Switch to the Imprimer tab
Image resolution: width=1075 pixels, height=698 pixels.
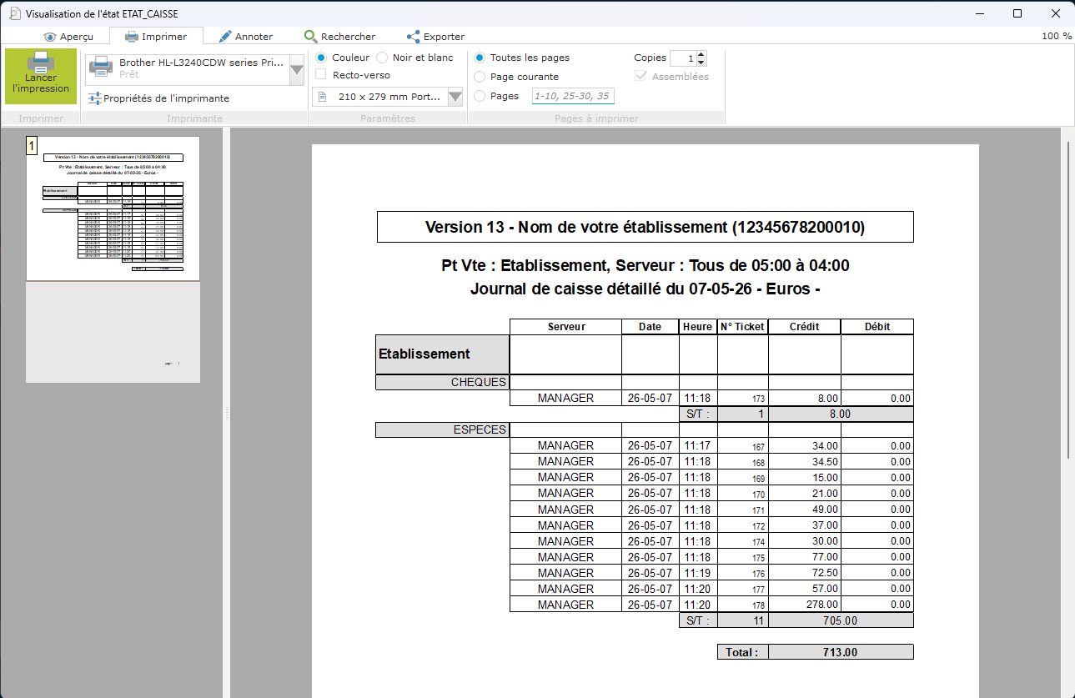point(156,37)
